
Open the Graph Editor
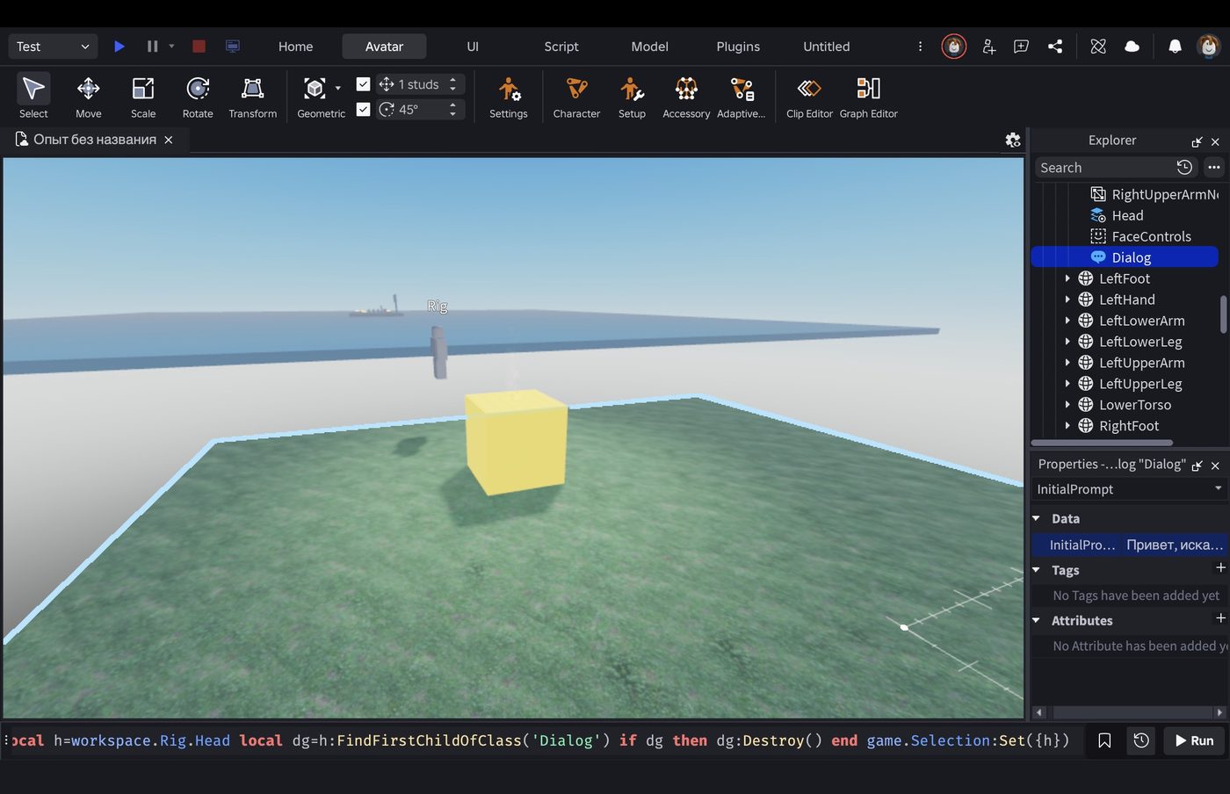click(x=868, y=97)
